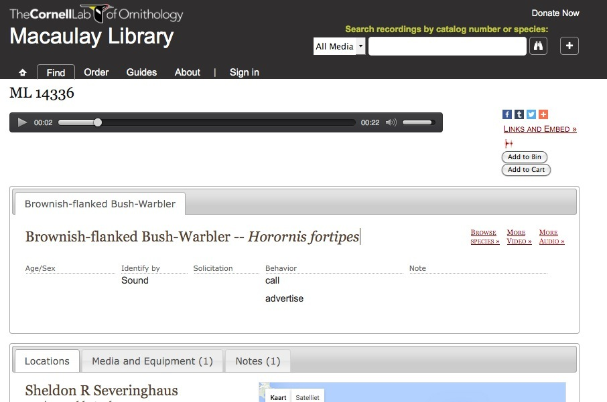Click the plus icon beside search
The width and height of the screenshot is (607, 402).
pos(569,46)
